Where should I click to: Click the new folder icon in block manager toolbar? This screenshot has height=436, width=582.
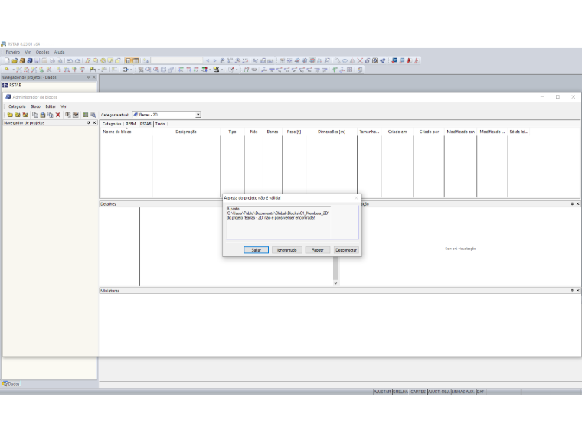tap(10, 115)
